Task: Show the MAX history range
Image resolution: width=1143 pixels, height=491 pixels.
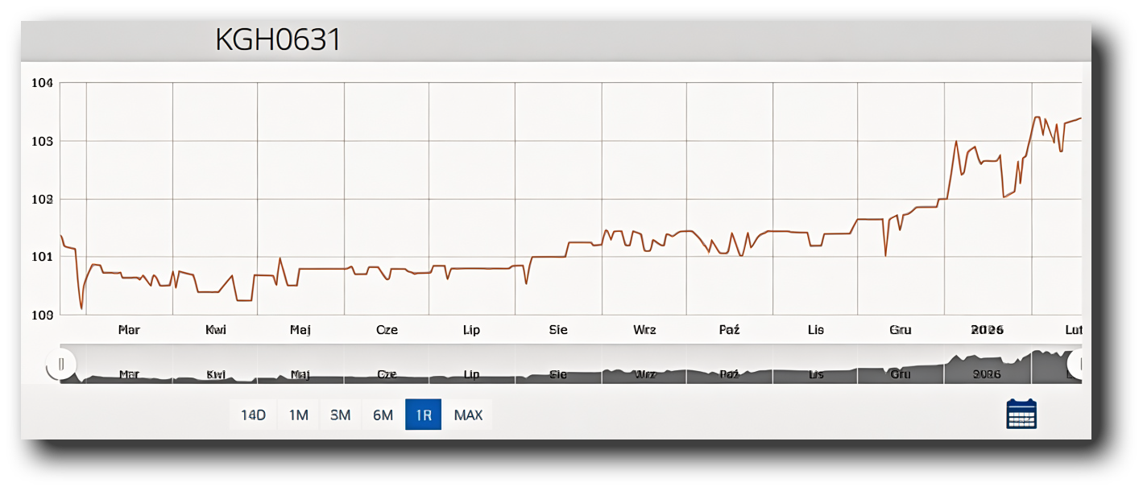Action: point(468,415)
